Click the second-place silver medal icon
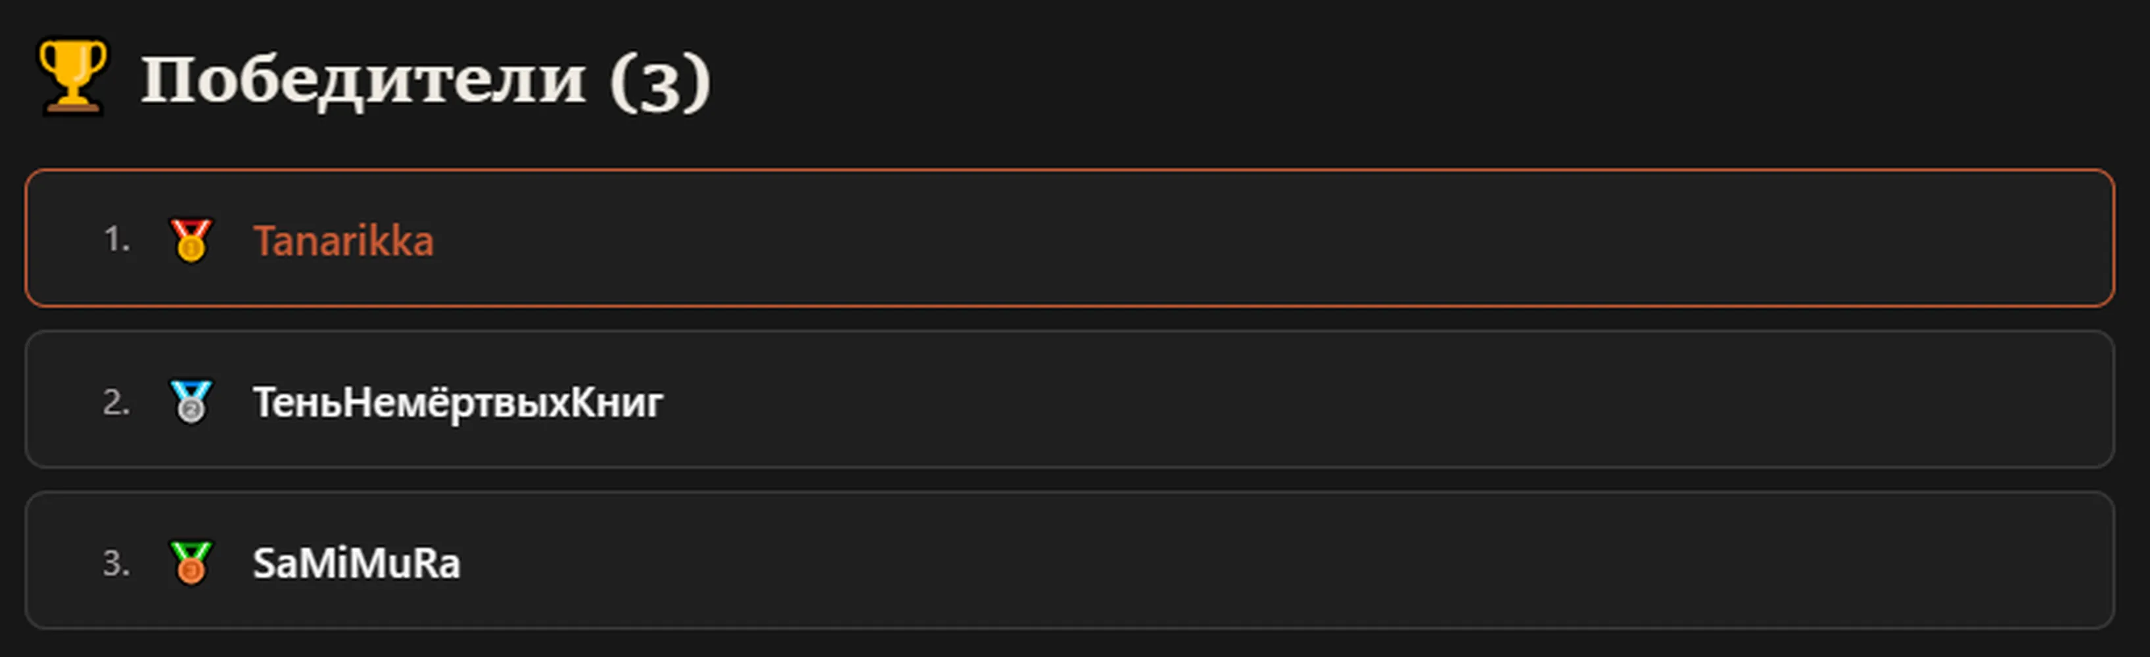The image size is (2150, 657). (x=191, y=402)
